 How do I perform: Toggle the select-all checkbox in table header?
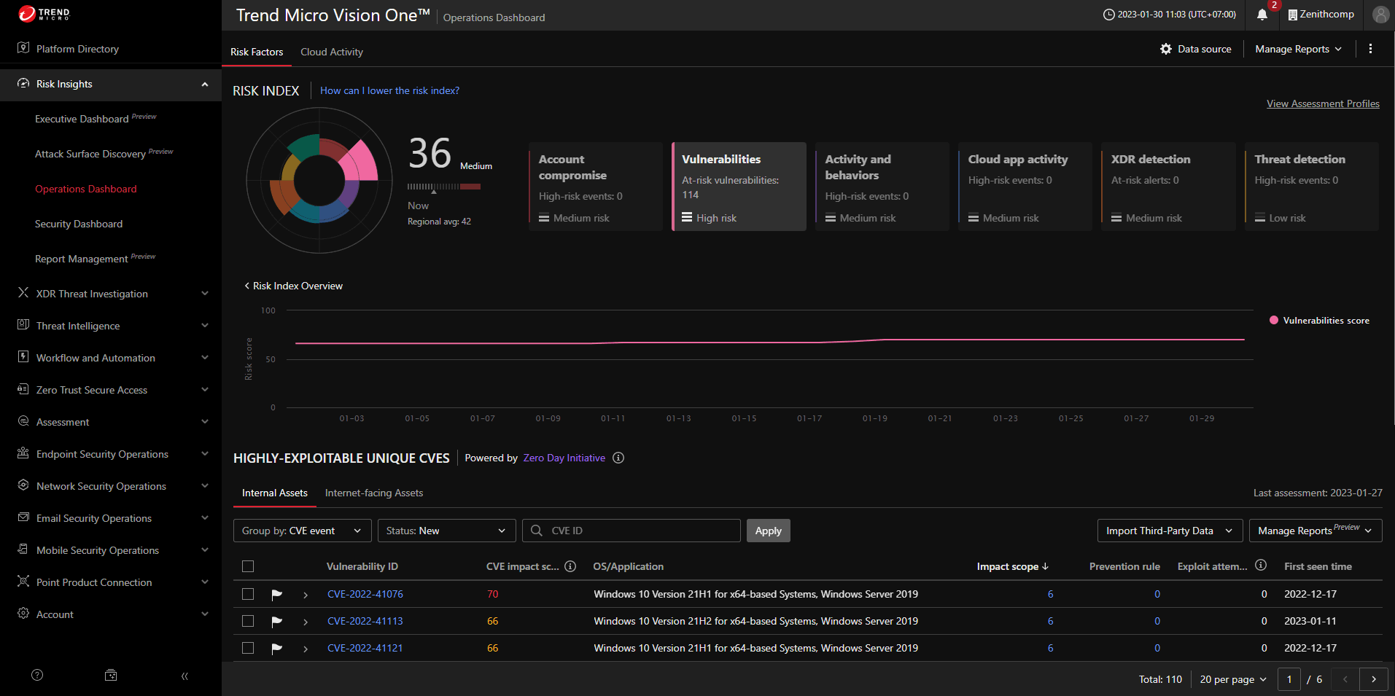click(x=248, y=566)
